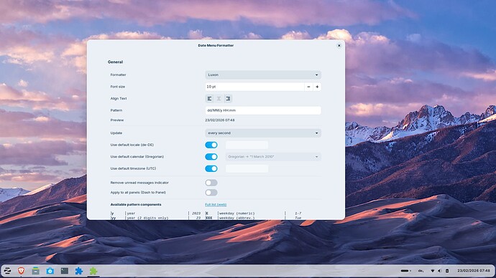Screen dimensions: 496x278
Task: Click the network indicator in system tray
Action: (433, 271)
